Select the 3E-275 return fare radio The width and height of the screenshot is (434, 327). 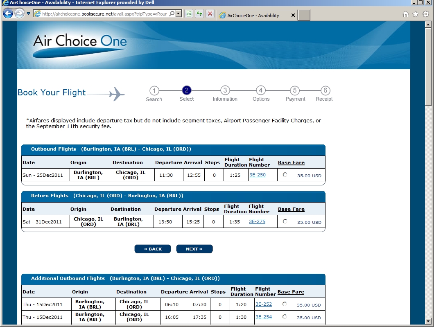tap(285, 221)
